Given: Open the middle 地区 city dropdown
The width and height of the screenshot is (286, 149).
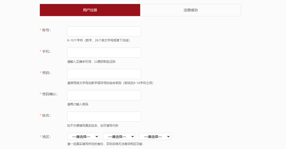Looking at the screenshot, I should click(119, 137).
